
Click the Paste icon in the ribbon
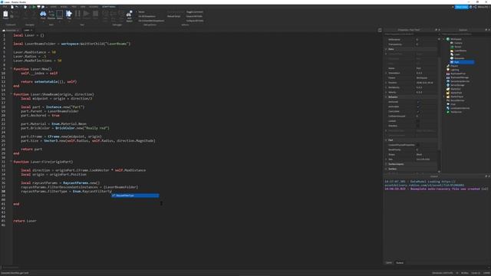tap(5, 14)
